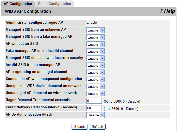Viewport: 177px width, 132px height.
Task: Click Administrator configured rogue AP Enable text
Action: click(x=92, y=22)
